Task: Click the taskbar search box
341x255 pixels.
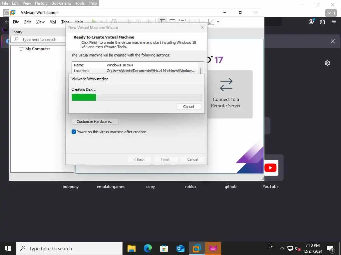Action: tap(69, 248)
